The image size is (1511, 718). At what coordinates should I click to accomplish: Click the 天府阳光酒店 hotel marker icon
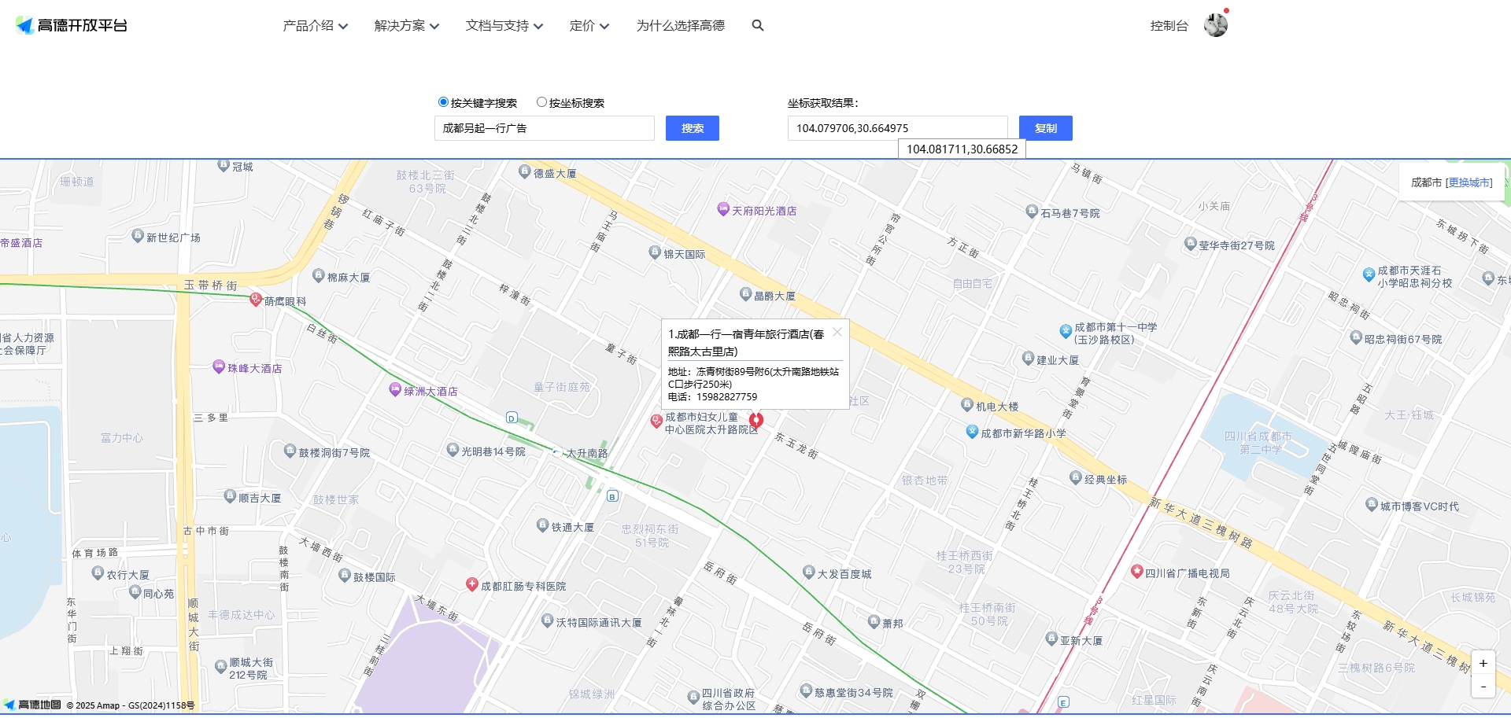point(722,210)
